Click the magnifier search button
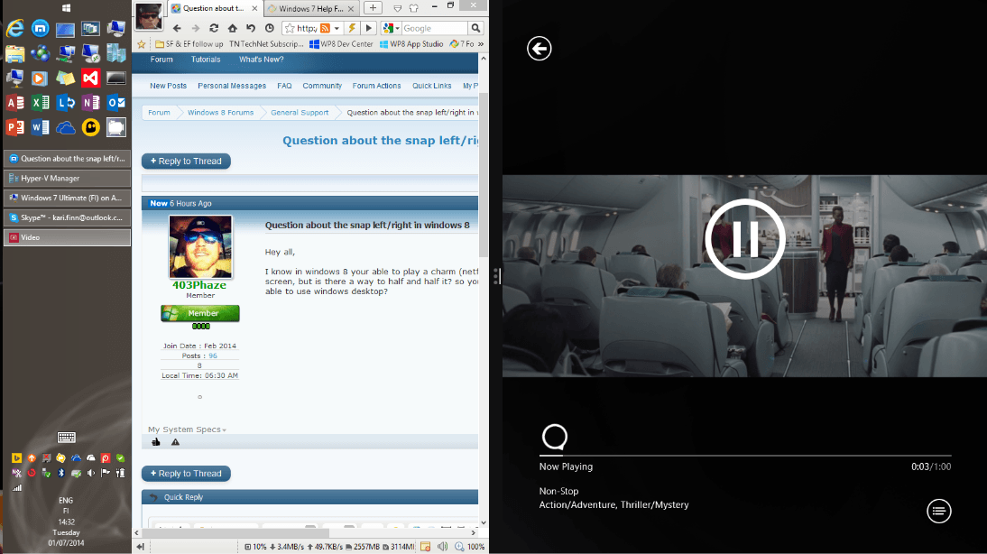The image size is (987, 554). (475, 28)
